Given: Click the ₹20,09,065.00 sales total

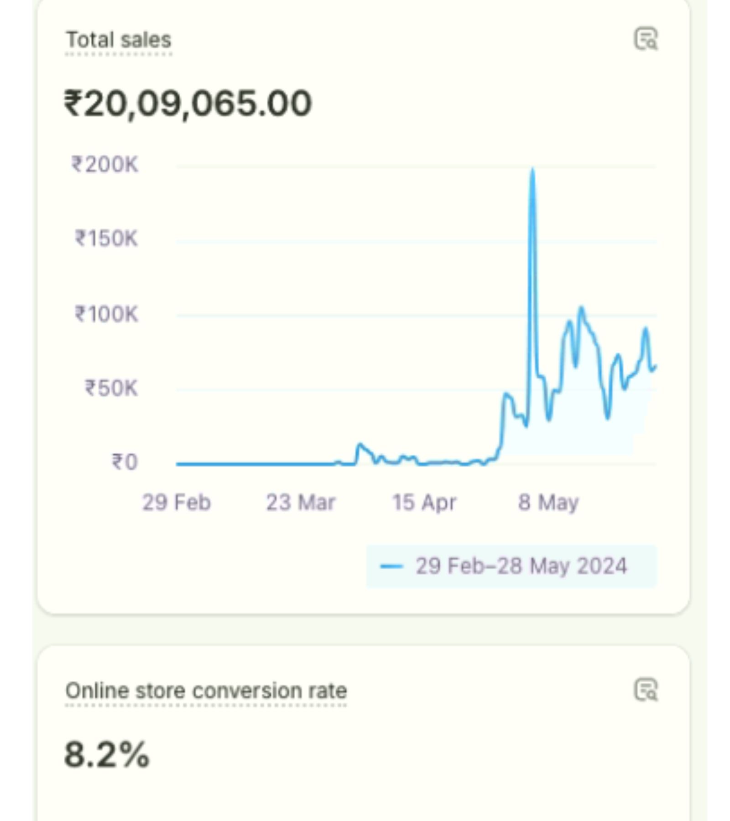Looking at the screenshot, I should (188, 104).
